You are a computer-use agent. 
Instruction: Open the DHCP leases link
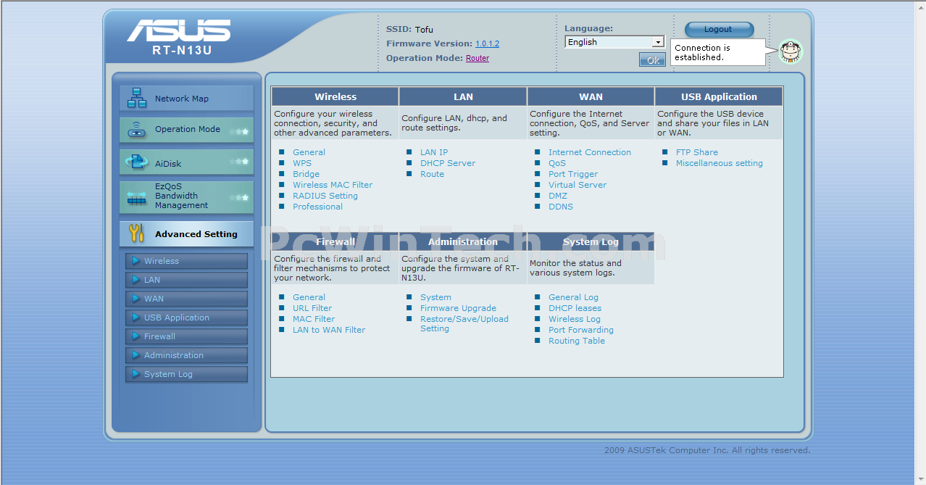pos(575,308)
